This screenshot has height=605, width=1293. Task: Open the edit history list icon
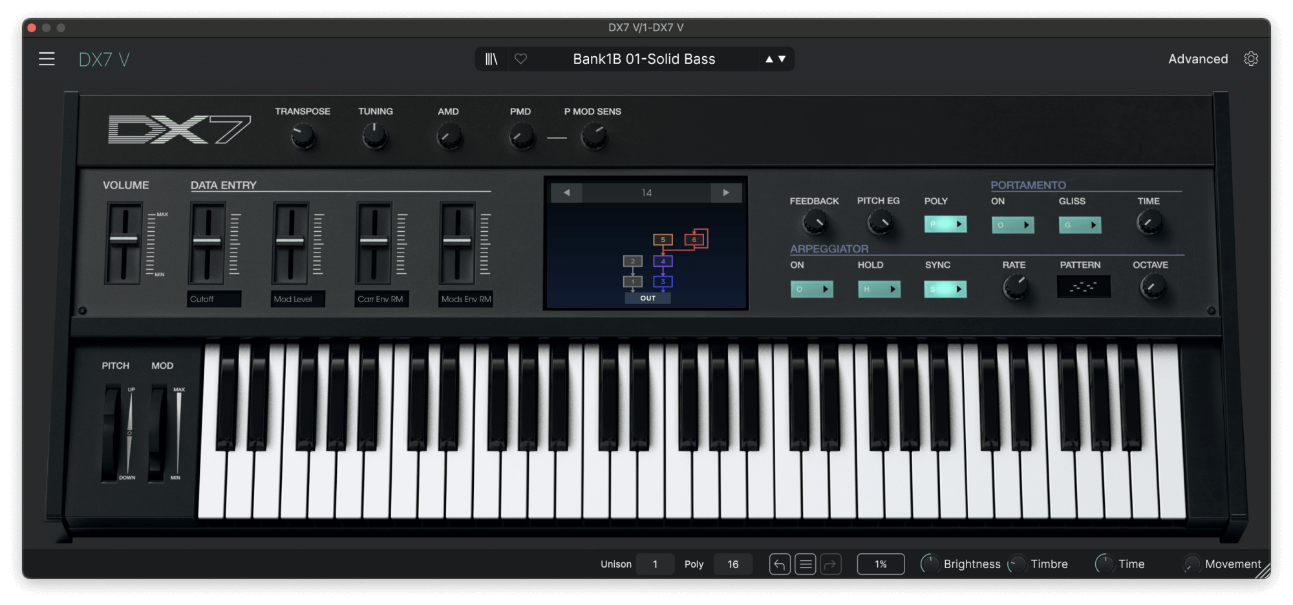coord(805,564)
